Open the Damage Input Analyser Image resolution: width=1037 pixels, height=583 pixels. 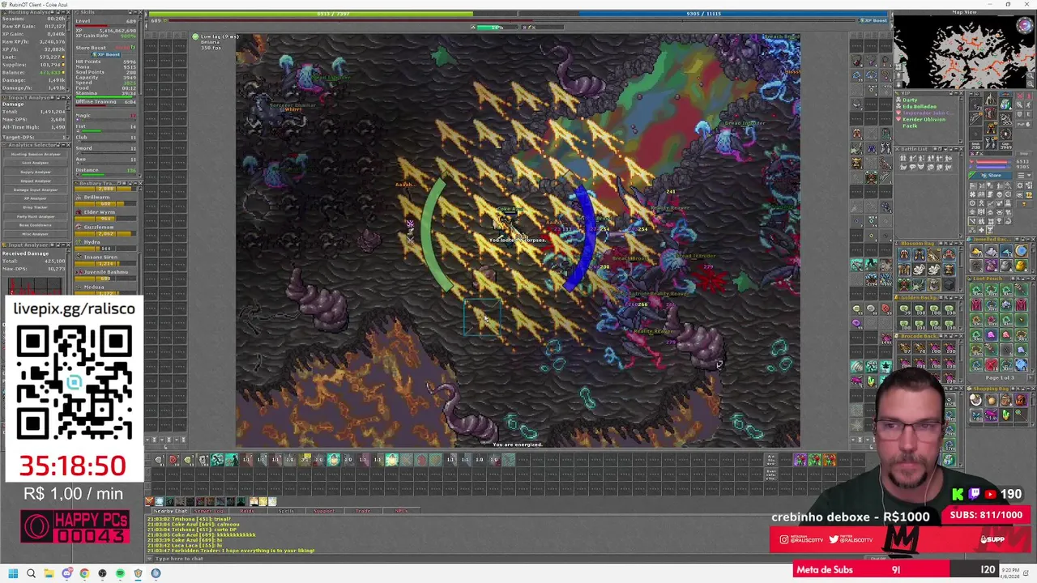click(x=35, y=189)
